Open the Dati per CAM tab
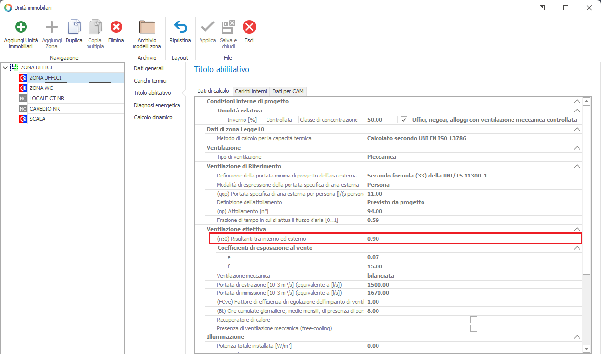 coord(288,91)
